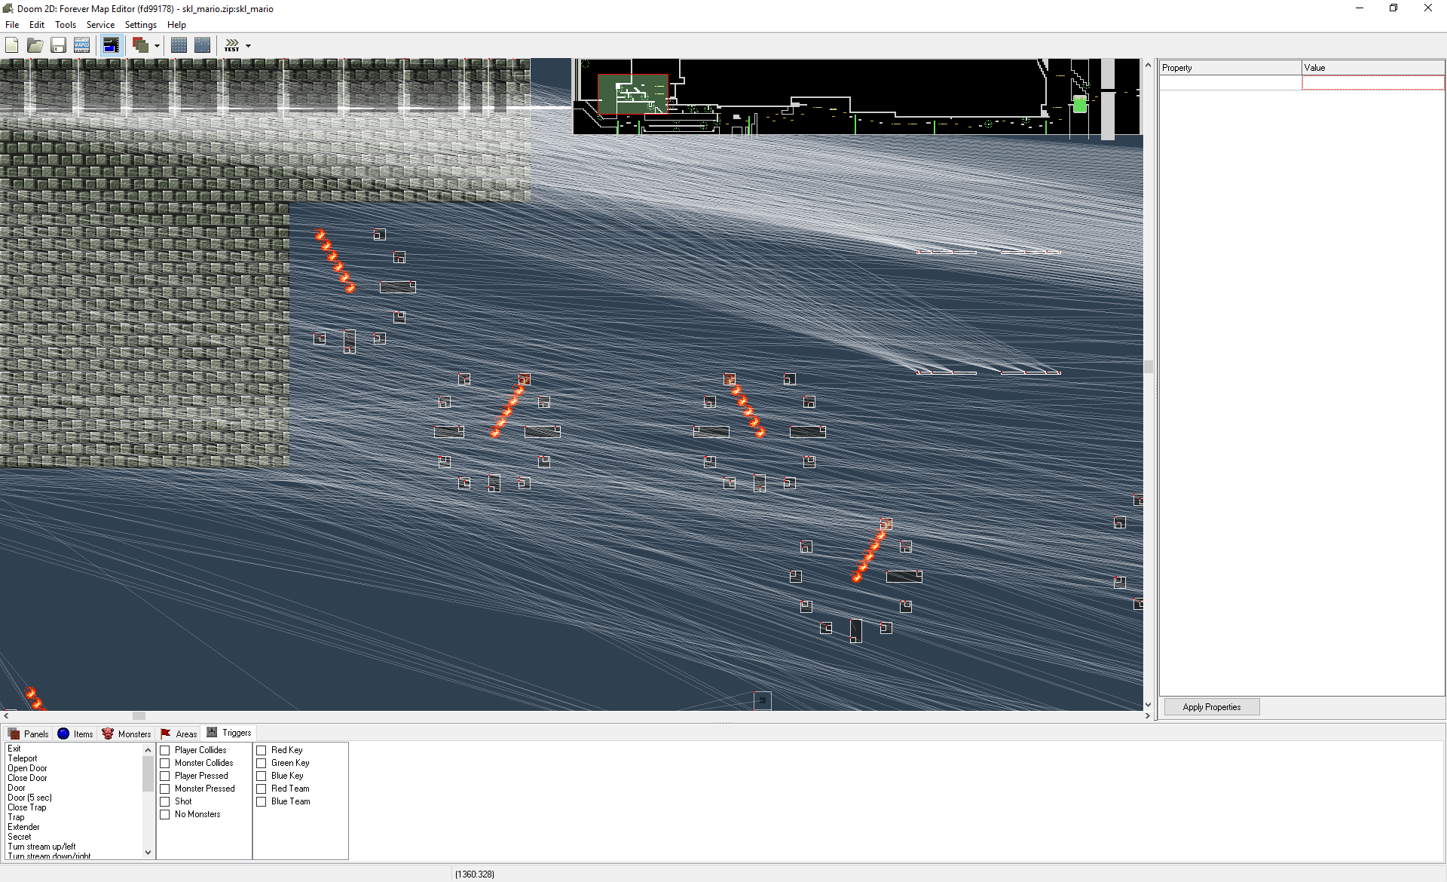Select Close Door trigger type
The height and width of the screenshot is (882, 1447).
tap(74, 778)
